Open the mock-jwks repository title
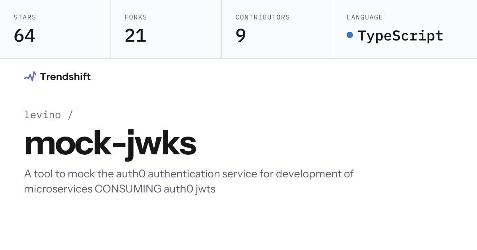 tap(110, 144)
